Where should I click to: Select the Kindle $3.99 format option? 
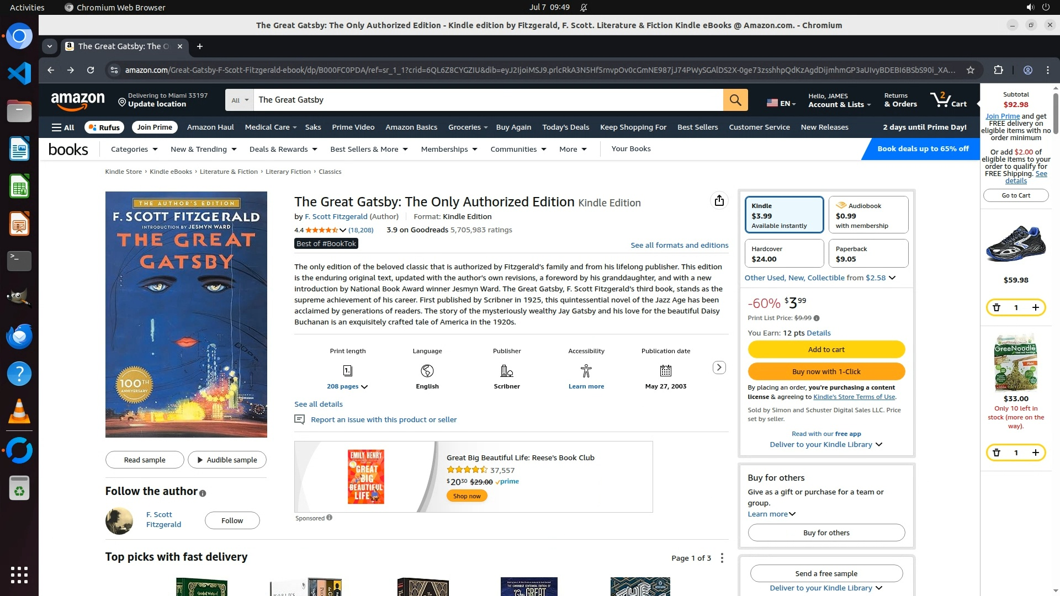(783, 215)
